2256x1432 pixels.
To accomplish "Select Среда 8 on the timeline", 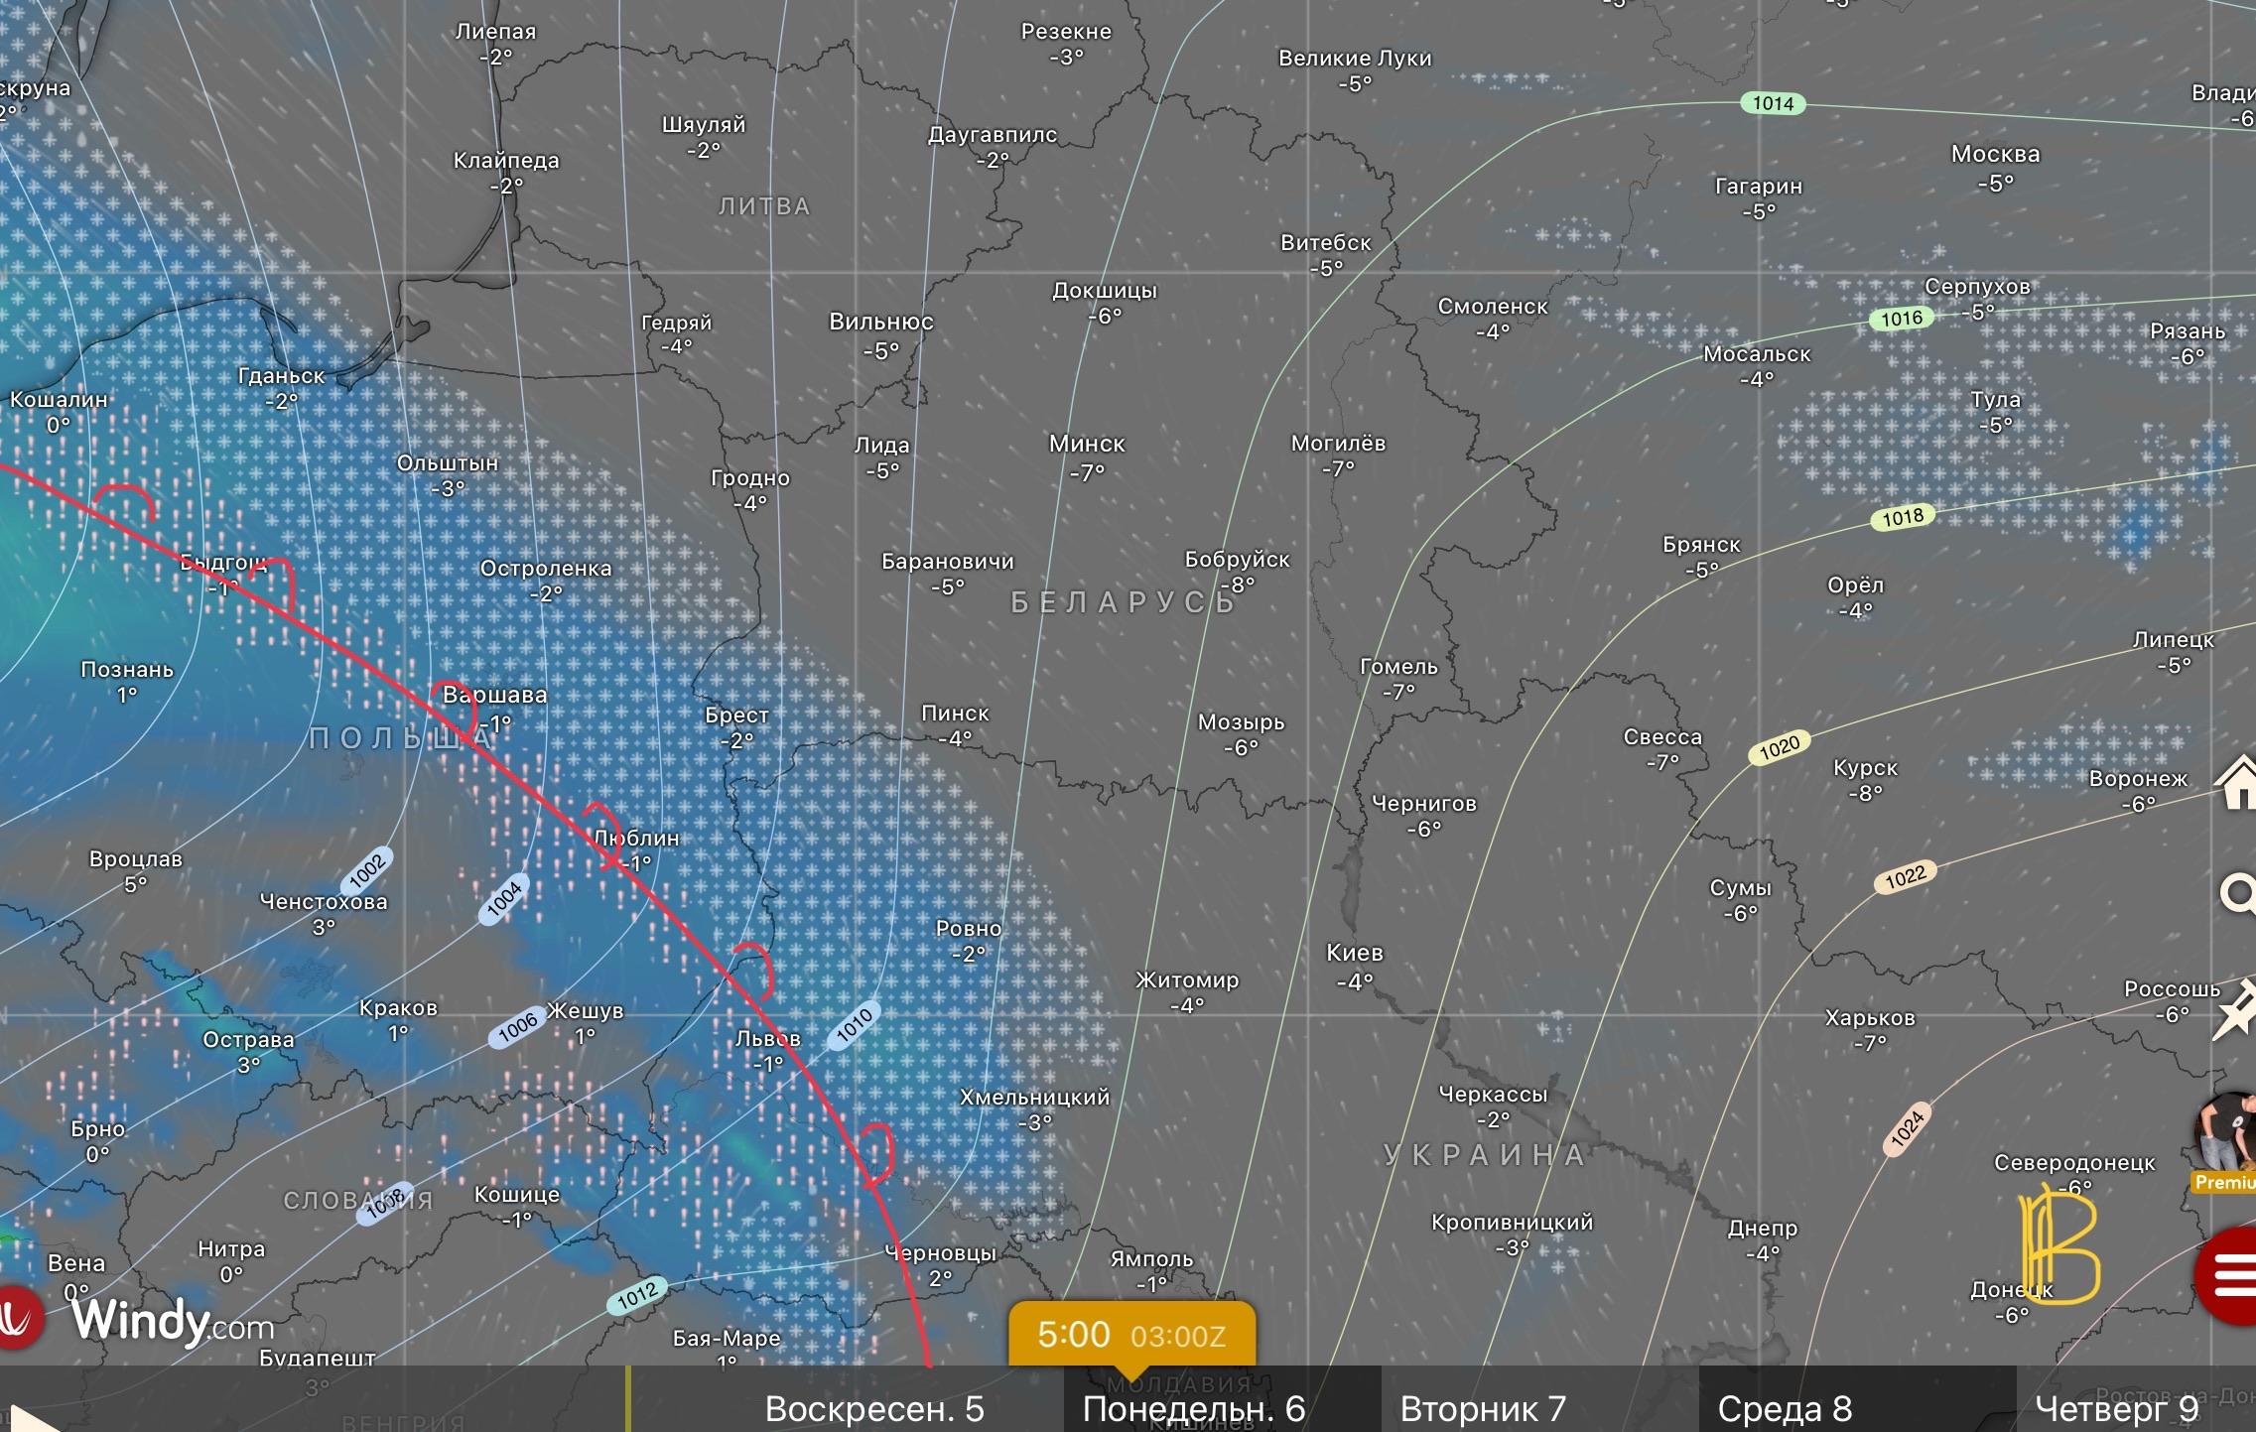I will [1785, 1409].
